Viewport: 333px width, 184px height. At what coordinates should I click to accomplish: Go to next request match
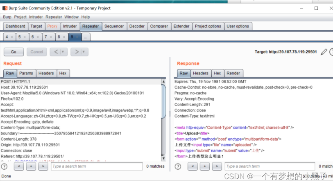coord(43,166)
